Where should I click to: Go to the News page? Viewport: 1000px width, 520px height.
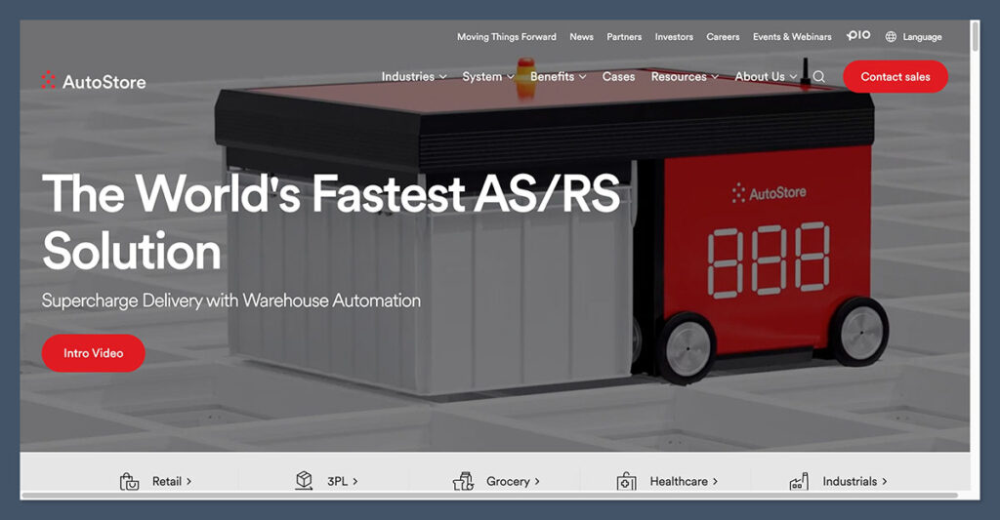click(582, 37)
